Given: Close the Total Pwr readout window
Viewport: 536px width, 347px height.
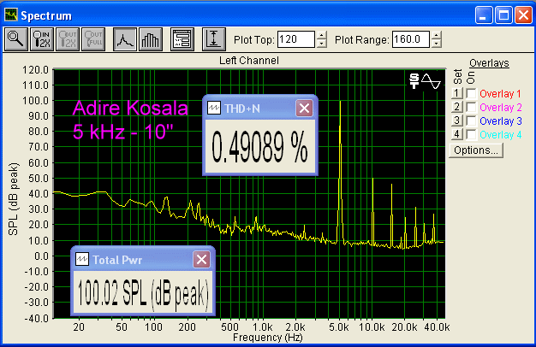Looking at the screenshot, I should click(201, 259).
